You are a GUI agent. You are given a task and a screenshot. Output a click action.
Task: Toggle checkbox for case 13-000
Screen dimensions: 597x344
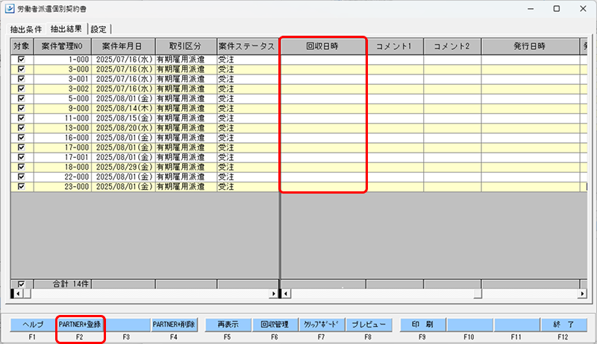(x=22, y=127)
